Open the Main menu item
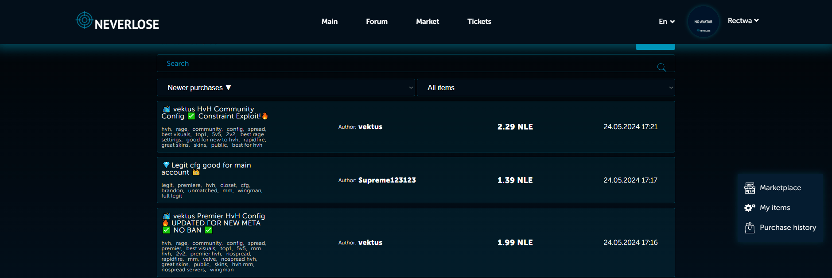This screenshot has height=278, width=832. tap(330, 21)
